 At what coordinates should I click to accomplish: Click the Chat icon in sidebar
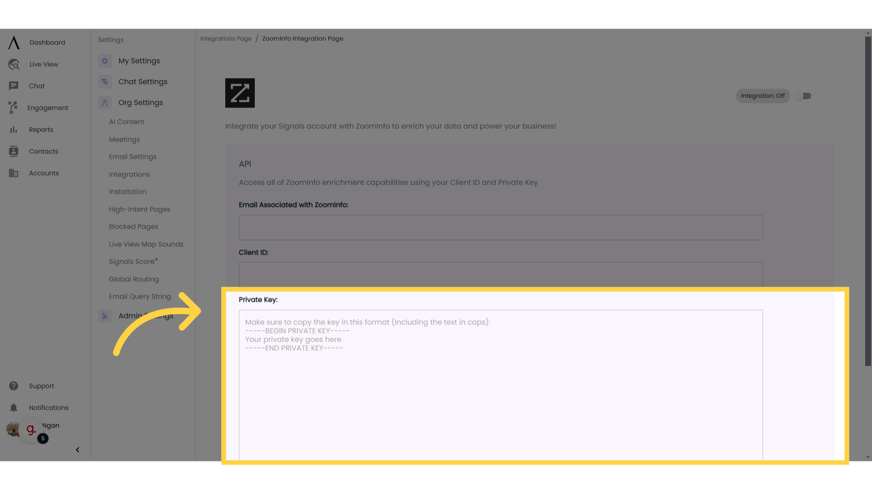click(13, 86)
